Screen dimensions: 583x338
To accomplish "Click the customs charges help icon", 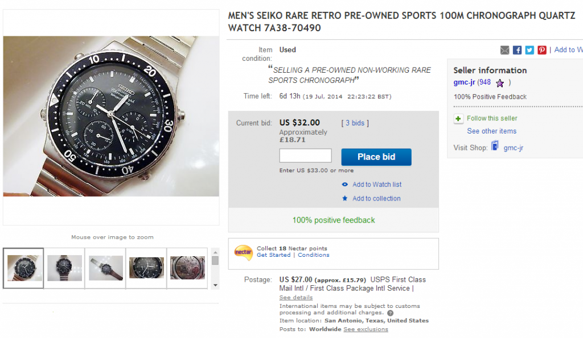I will (390, 313).
